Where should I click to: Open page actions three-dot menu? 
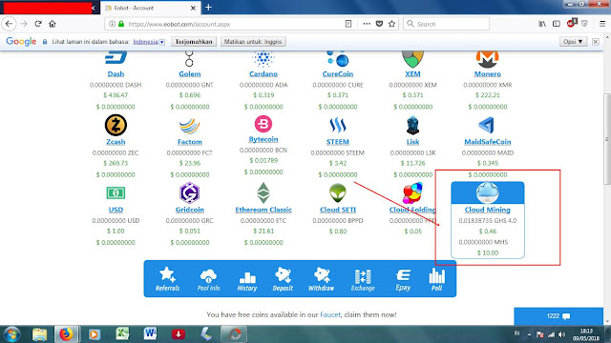(367, 24)
